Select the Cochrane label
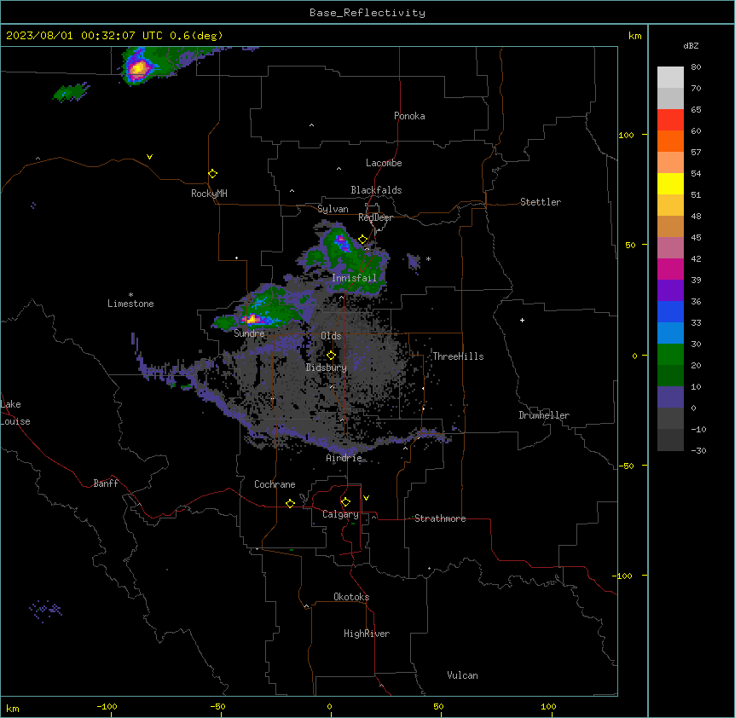This screenshot has width=735, height=718. coord(275,484)
